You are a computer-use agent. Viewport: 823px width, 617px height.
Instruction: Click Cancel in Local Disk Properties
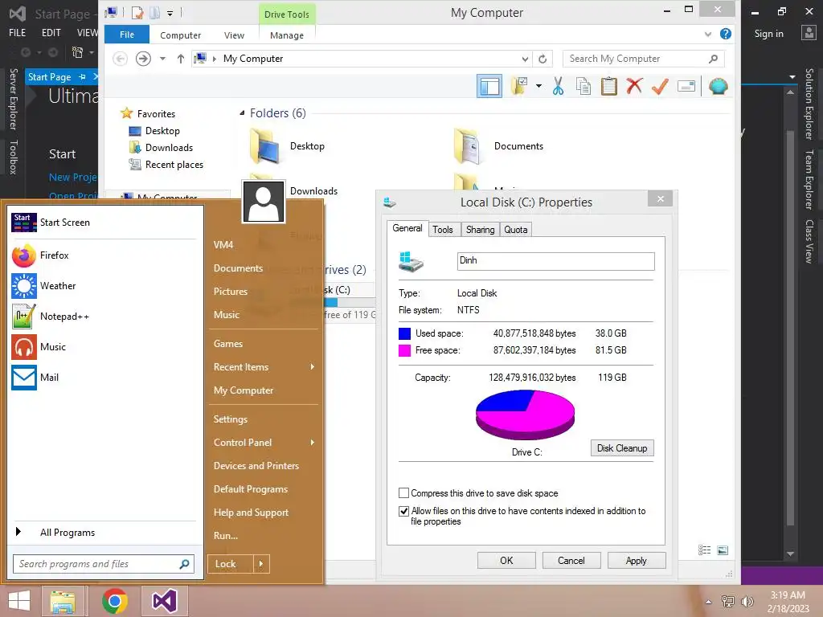tap(571, 560)
